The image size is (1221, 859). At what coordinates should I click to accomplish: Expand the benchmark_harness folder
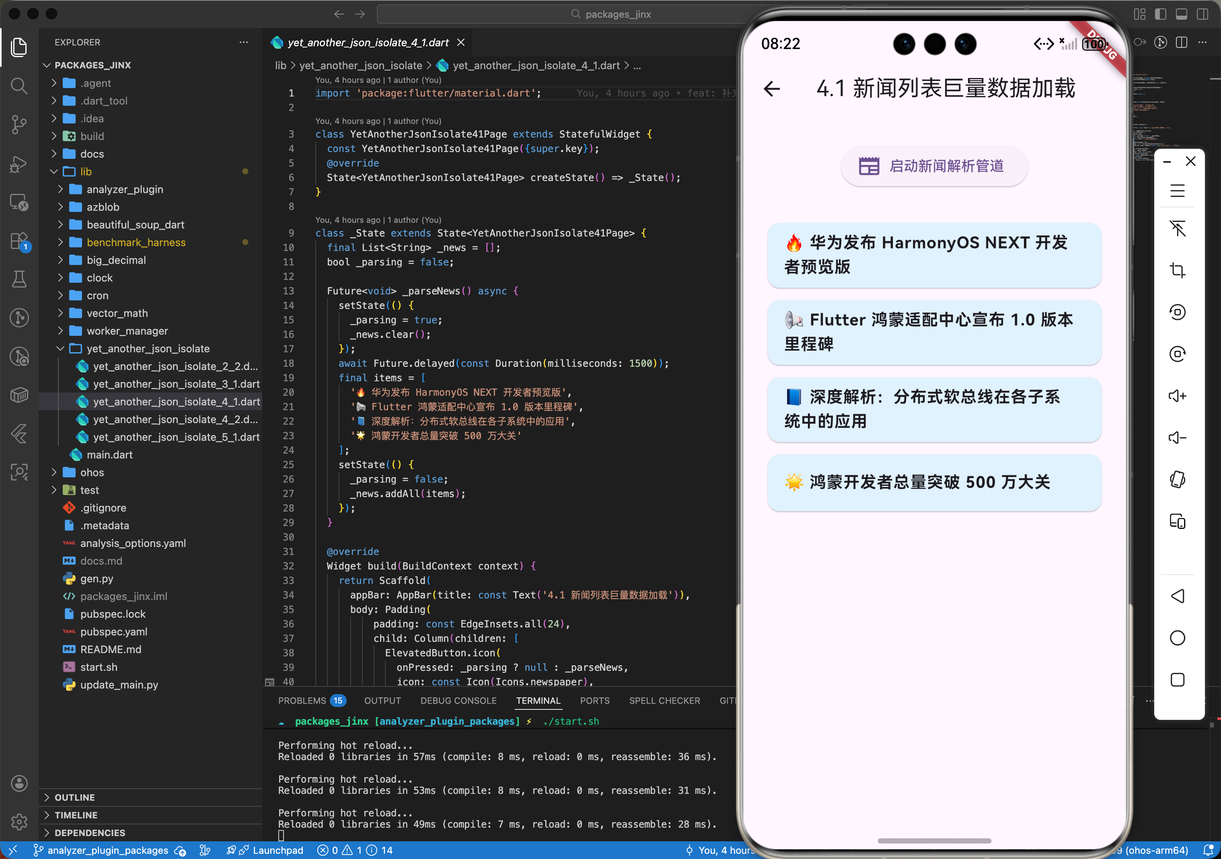click(x=136, y=242)
